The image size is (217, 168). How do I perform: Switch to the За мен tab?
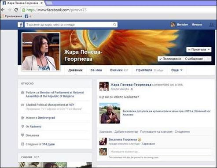point(96,70)
